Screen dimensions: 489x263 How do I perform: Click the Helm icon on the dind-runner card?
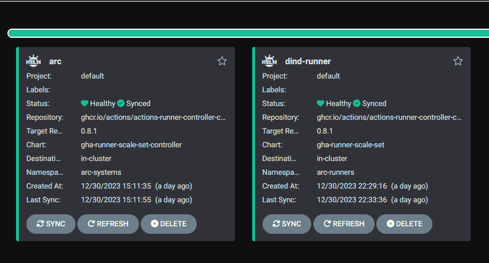269,61
